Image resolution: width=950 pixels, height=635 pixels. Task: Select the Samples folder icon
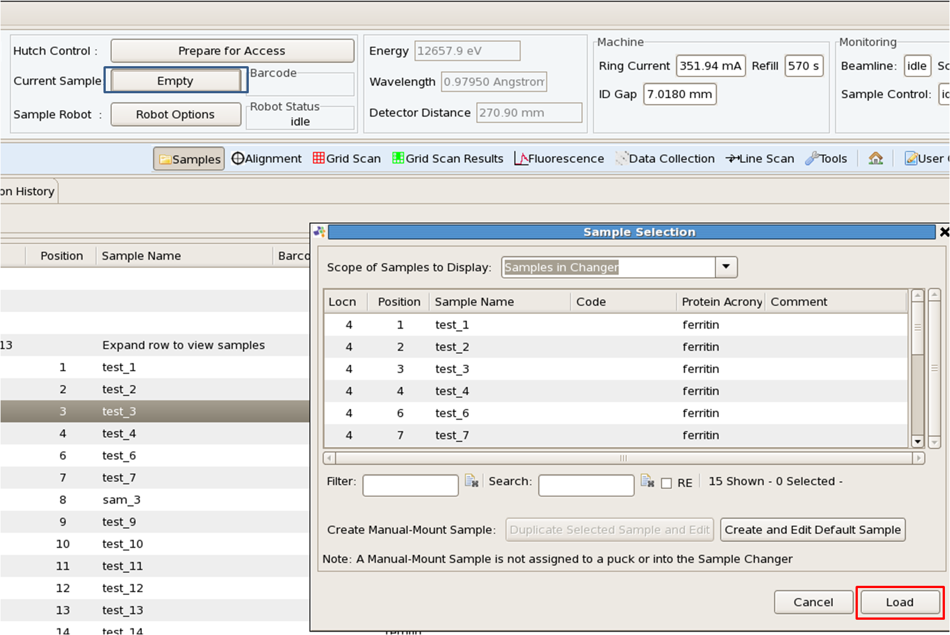166,158
